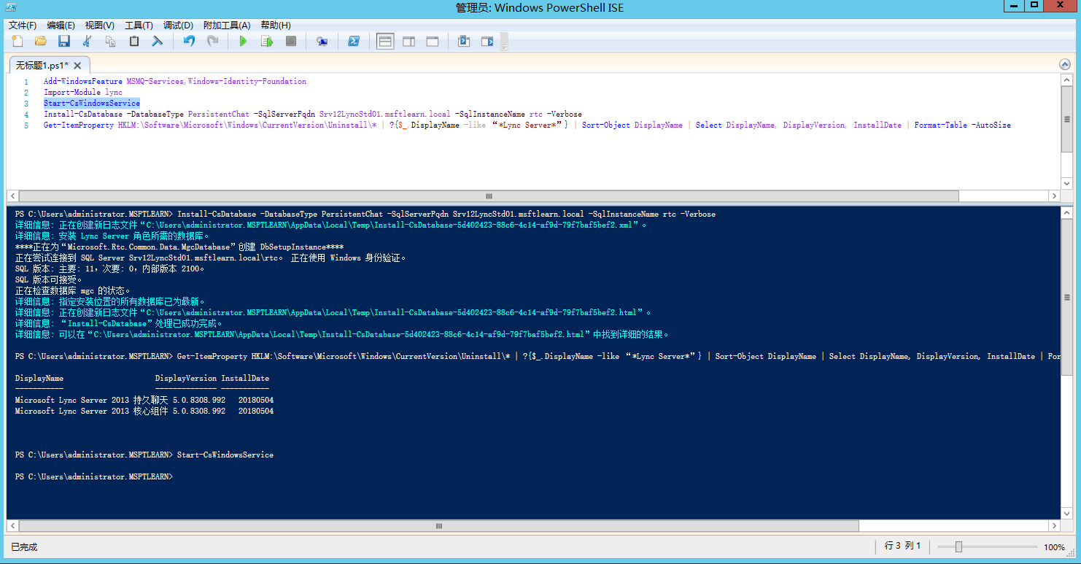Save the script with the floppy disk icon
The width and height of the screenshot is (1081, 564).
coord(64,42)
